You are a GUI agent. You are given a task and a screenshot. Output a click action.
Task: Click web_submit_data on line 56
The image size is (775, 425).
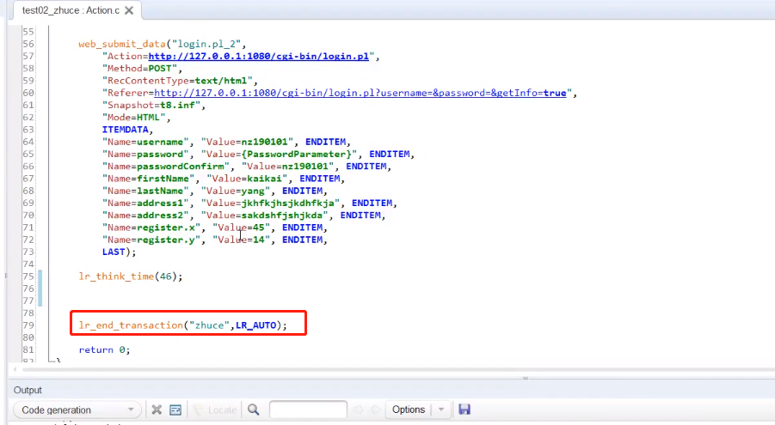(121, 44)
